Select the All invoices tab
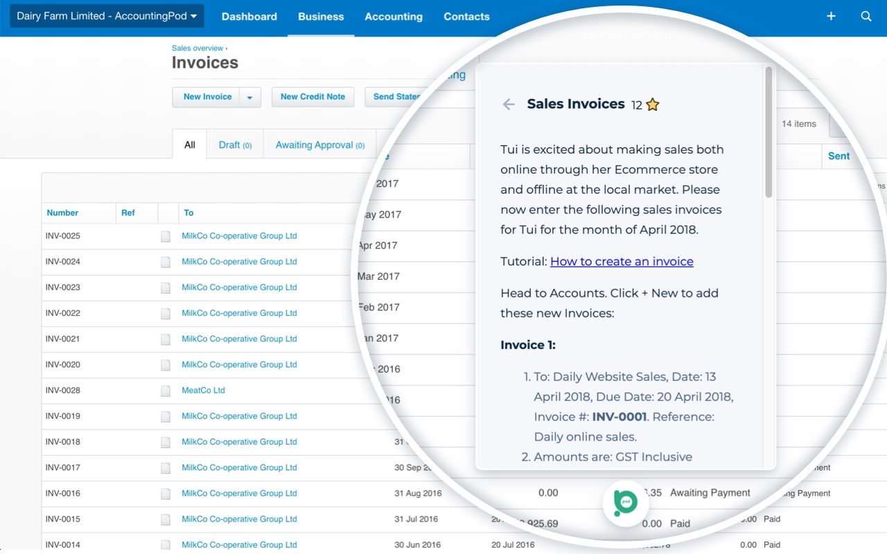The height and width of the screenshot is (554, 887). point(190,145)
